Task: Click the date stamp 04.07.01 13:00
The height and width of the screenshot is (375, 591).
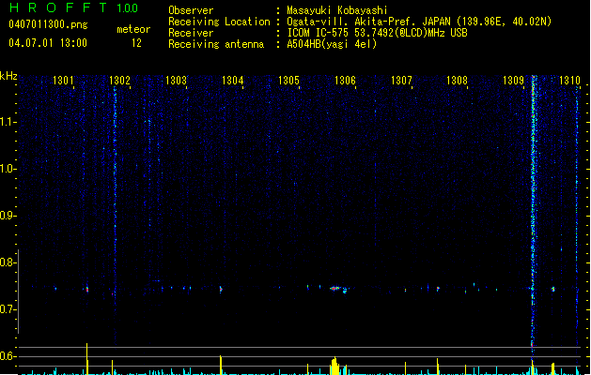Action: [x=48, y=43]
